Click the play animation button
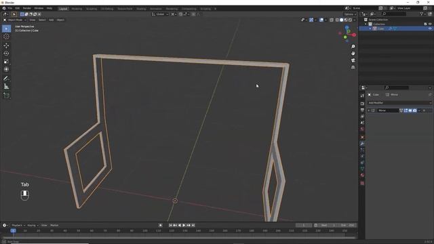This screenshot has width=434, height=244. [184, 225]
